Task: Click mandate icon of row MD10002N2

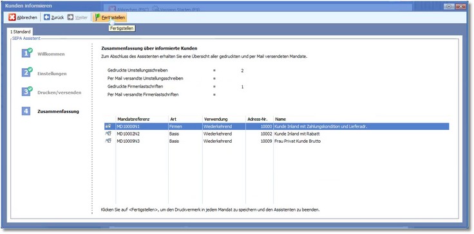Action: tap(108, 134)
